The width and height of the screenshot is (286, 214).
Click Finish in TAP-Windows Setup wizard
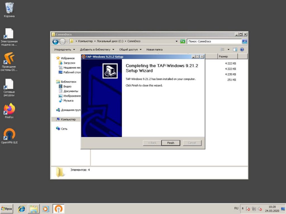(171, 143)
